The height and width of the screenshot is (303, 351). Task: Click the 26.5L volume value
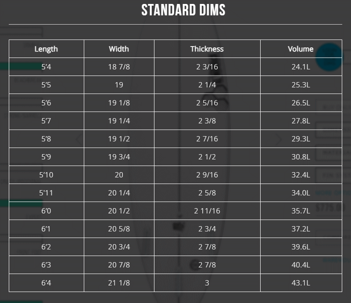[x=301, y=103]
